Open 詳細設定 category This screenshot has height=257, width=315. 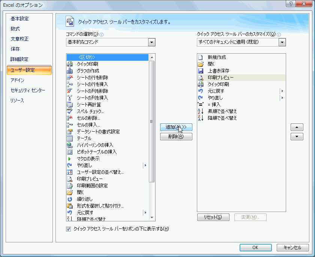(x=19, y=59)
